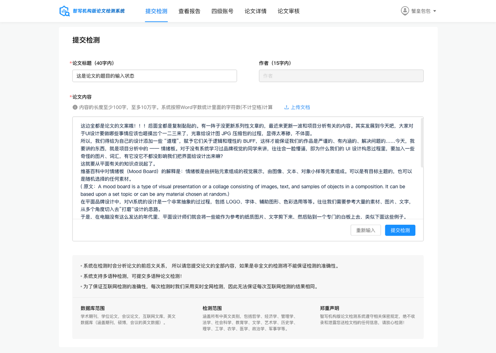The width and height of the screenshot is (496, 353).
Task: Click the text area vertical scrollbar
Action: [422, 143]
